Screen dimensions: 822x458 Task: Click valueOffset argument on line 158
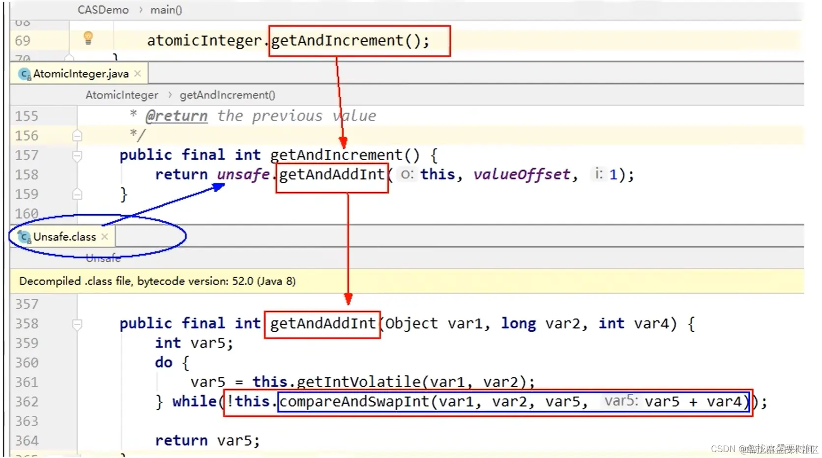click(521, 174)
